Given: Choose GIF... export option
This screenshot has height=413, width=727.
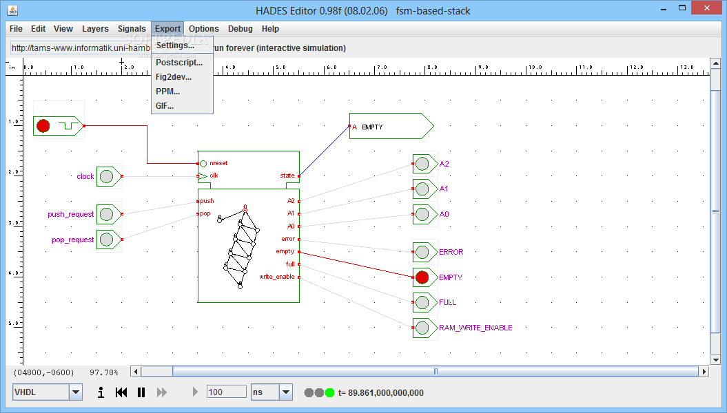Looking at the screenshot, I should pos(182,105).
